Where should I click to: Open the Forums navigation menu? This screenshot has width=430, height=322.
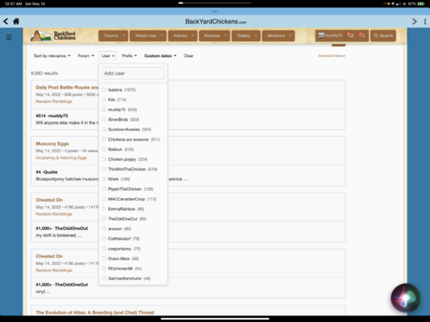[113, 35]
